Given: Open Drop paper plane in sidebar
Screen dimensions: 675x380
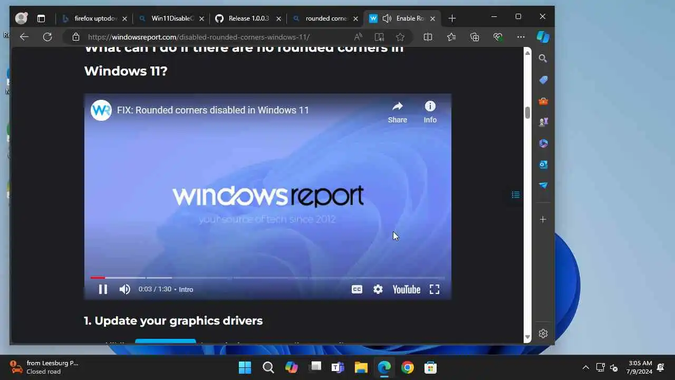Looking at the screenshot, I should click(x=543, y=185).
